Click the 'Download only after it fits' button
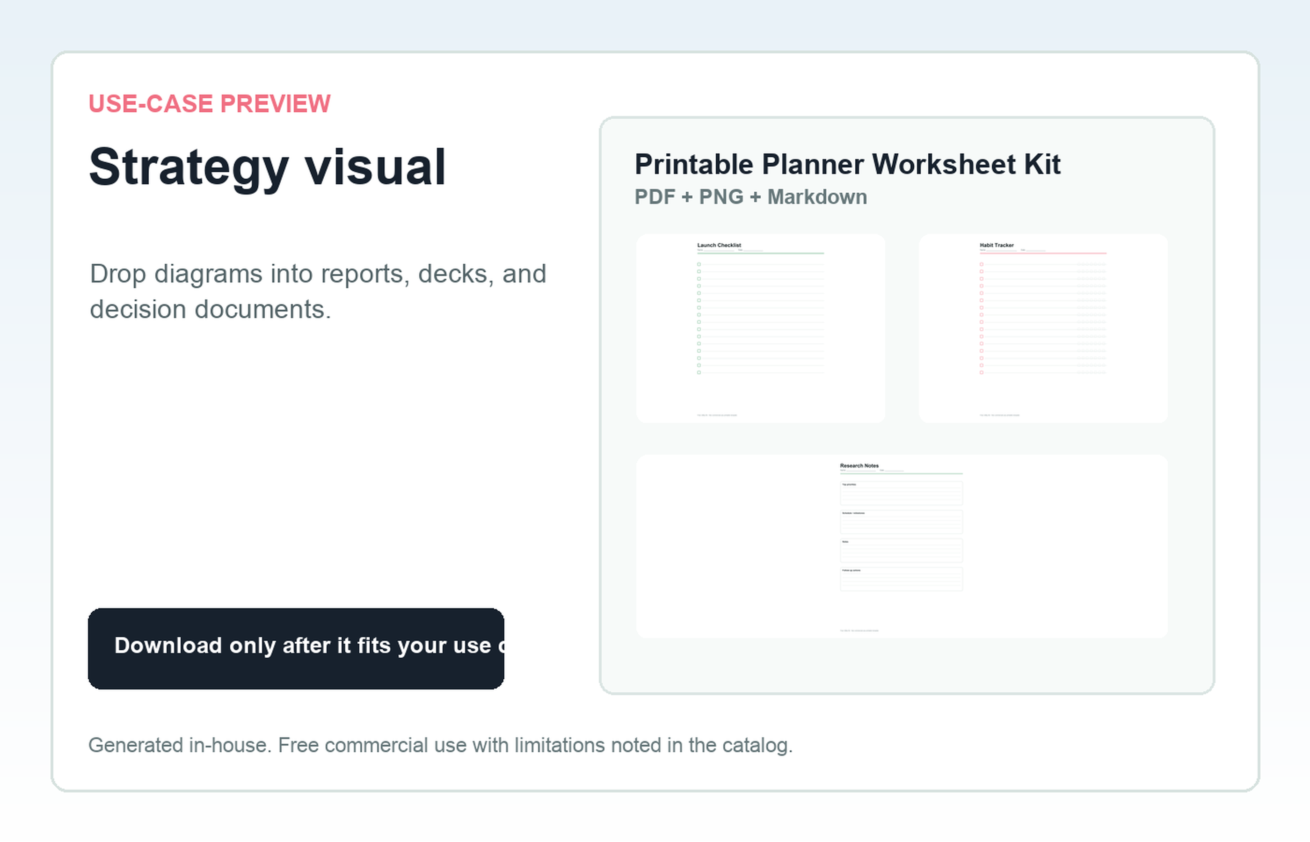This screenshot has width=1310, height=842. point(296,648)
